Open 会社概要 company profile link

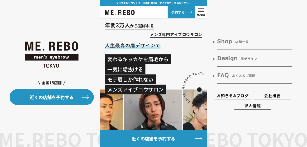click(272, 96)
